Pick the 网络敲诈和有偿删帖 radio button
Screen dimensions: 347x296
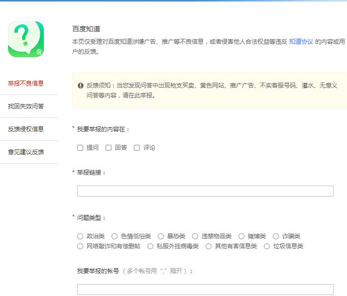[80, 246]
